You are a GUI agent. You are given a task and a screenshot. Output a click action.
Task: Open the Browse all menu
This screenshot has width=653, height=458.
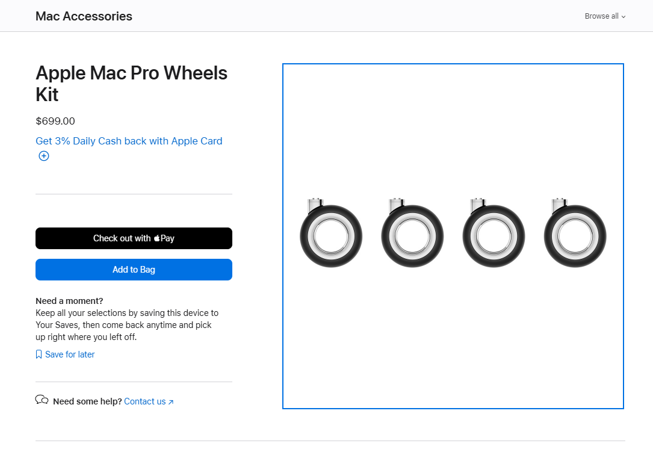tap(601, 16)
